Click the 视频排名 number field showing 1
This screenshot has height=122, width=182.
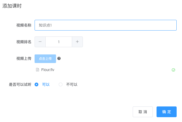click(59, 42)
